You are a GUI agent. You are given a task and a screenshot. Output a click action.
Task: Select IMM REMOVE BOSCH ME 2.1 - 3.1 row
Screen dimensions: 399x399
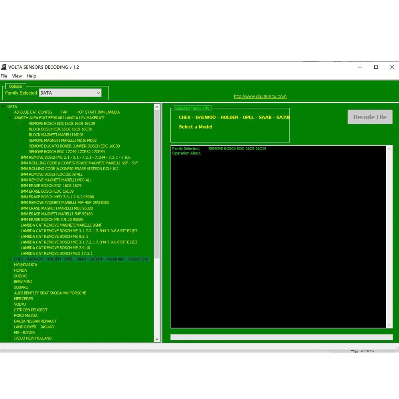pos(75,157)
